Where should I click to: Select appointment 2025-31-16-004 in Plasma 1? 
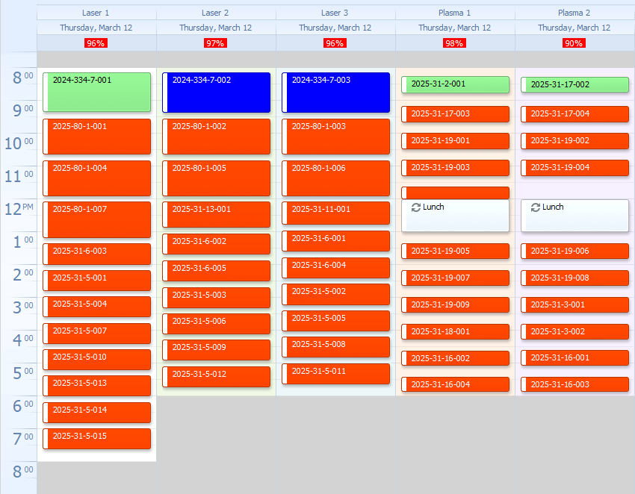[456, 385]
